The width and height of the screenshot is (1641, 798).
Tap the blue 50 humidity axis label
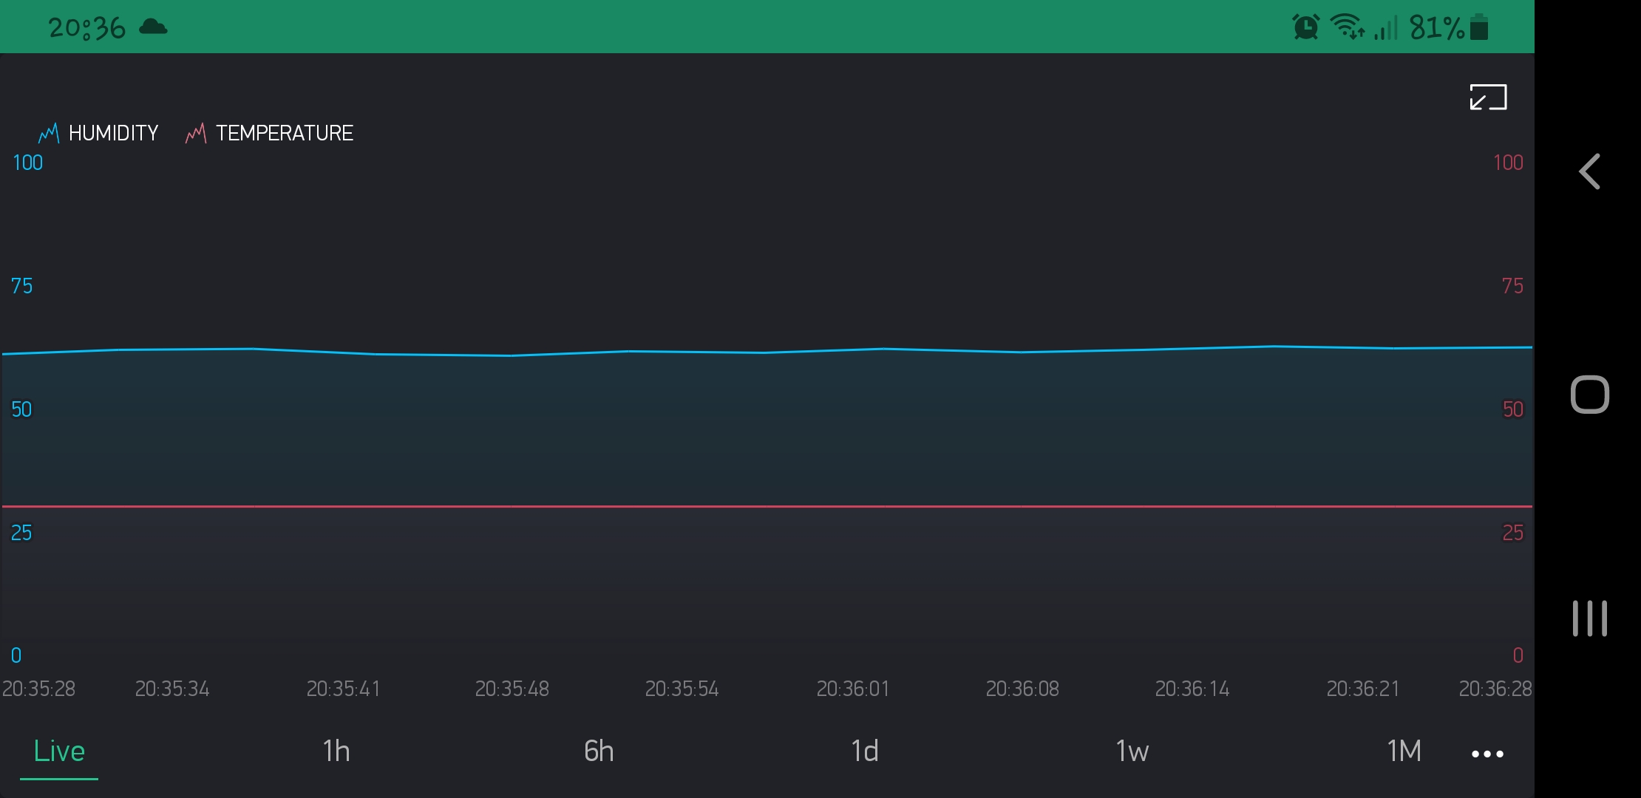click(21, 409)
